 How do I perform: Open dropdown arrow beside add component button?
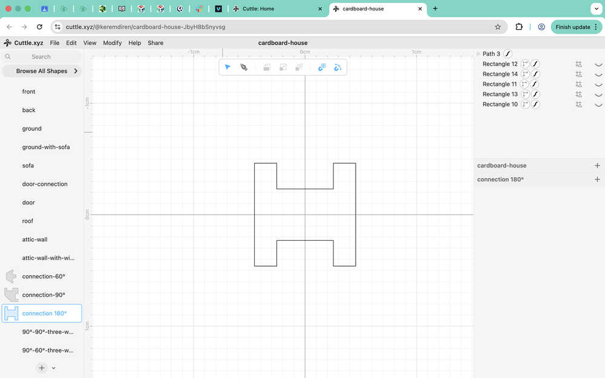(54, 368)
